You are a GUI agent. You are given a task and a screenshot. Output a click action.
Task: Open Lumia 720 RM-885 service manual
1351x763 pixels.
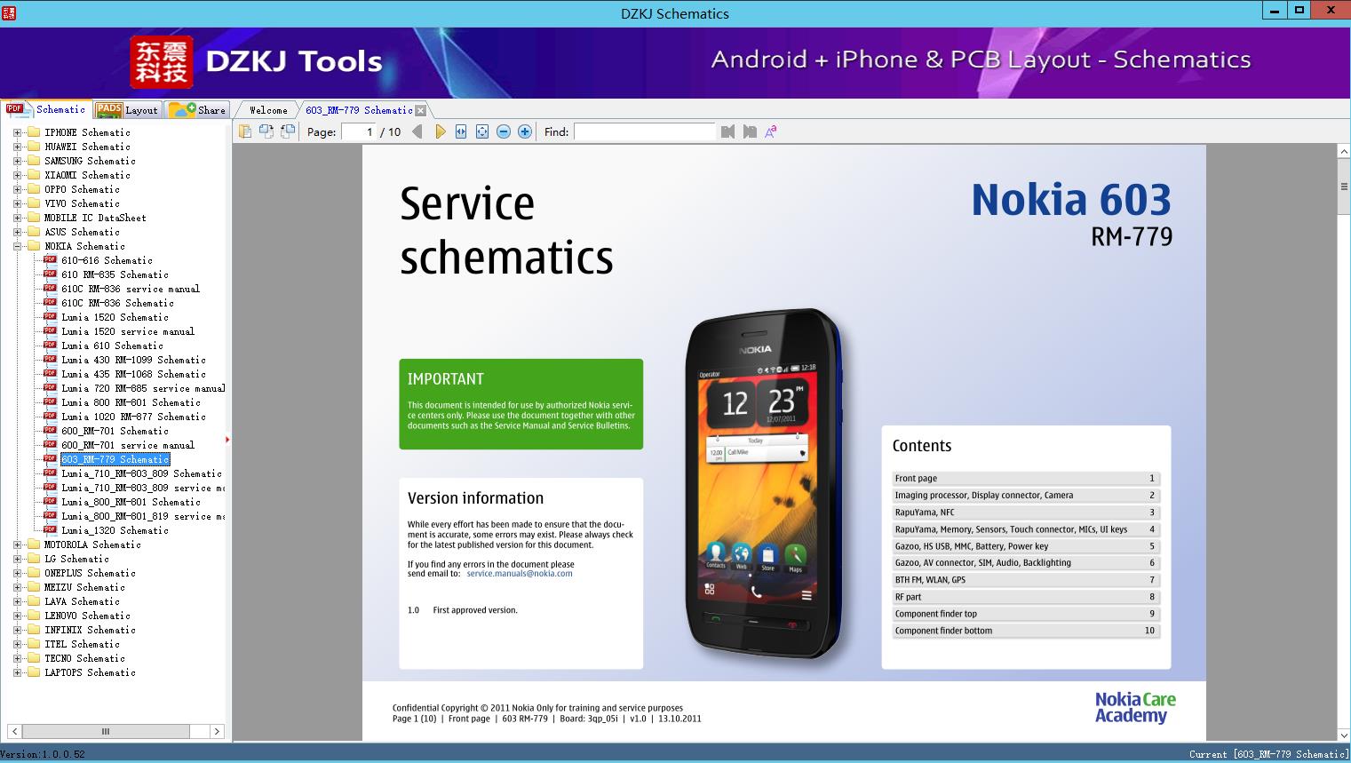tap(143, 388)
